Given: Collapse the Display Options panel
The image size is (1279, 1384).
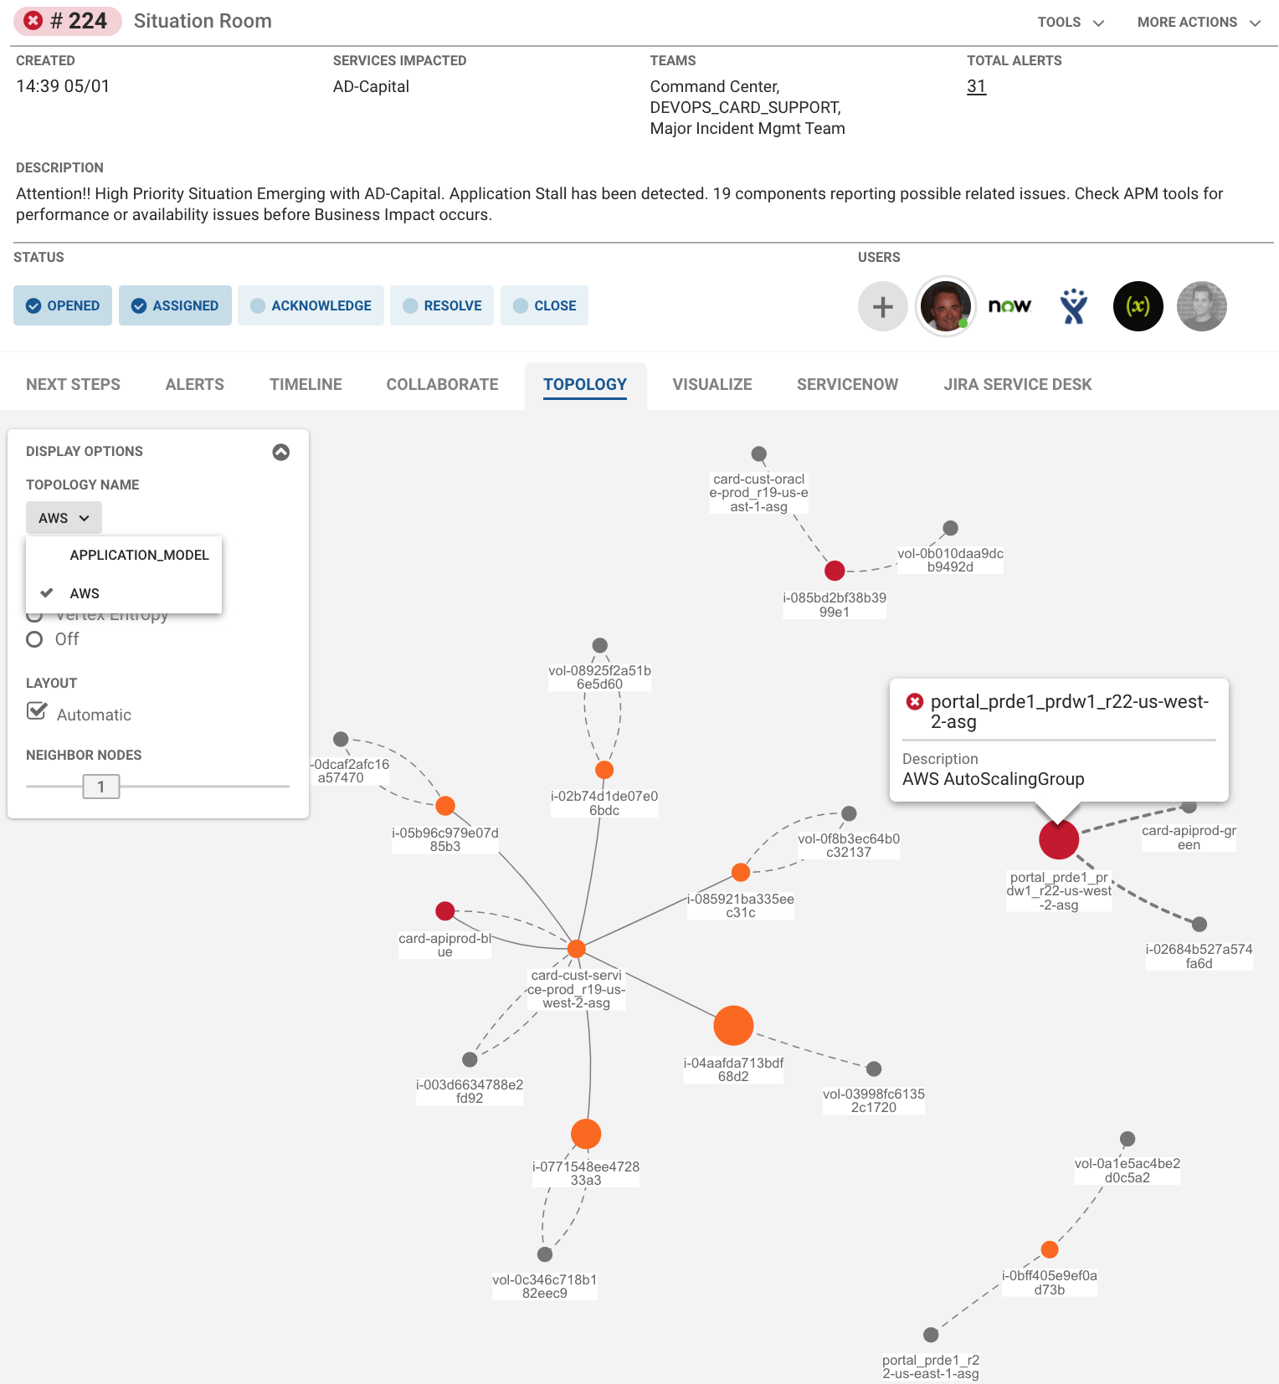Looking at the screenshot, I should point(281,452).
